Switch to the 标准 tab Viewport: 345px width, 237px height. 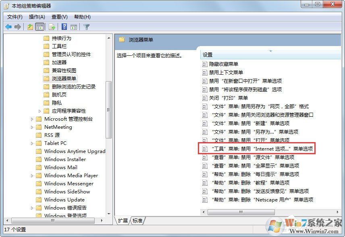tap(137, 220)
